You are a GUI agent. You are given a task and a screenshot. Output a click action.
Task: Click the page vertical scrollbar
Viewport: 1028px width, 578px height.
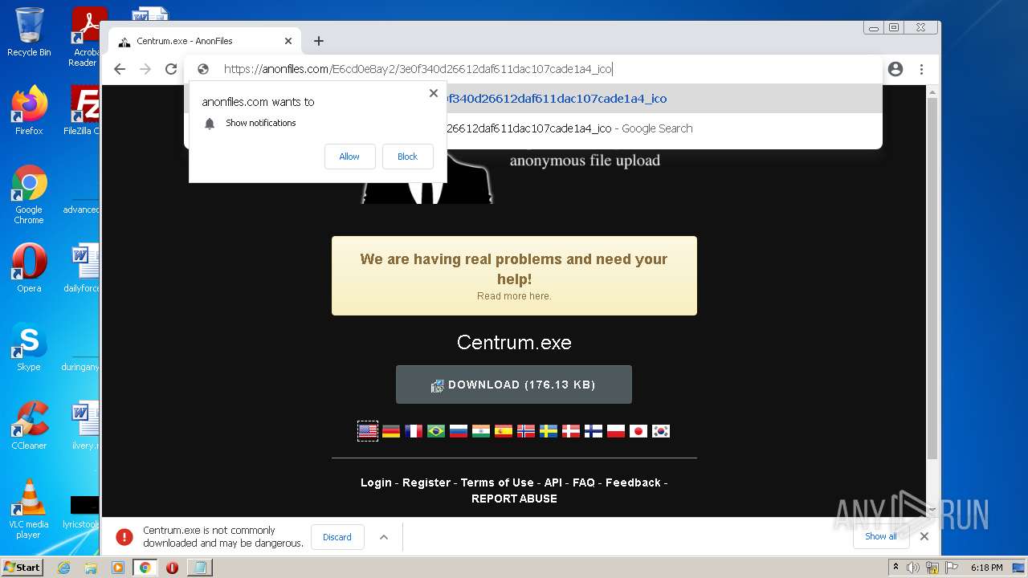932,277
